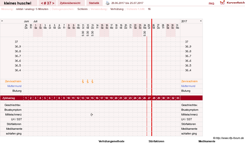Image resolution: width=245 pixels, height=166 pixels.
Task: Click the left Brustsymptom row label
Action: coord(13,110)
